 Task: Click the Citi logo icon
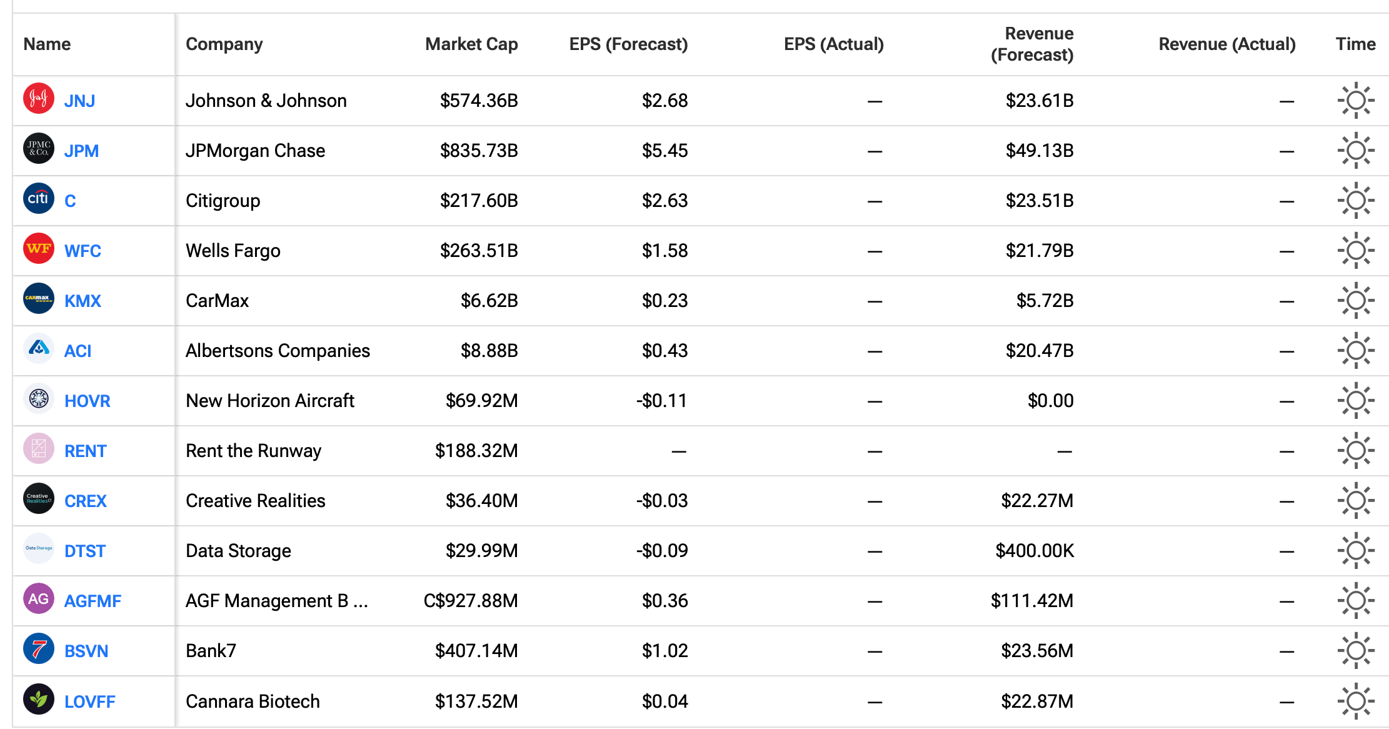(39, 199)
